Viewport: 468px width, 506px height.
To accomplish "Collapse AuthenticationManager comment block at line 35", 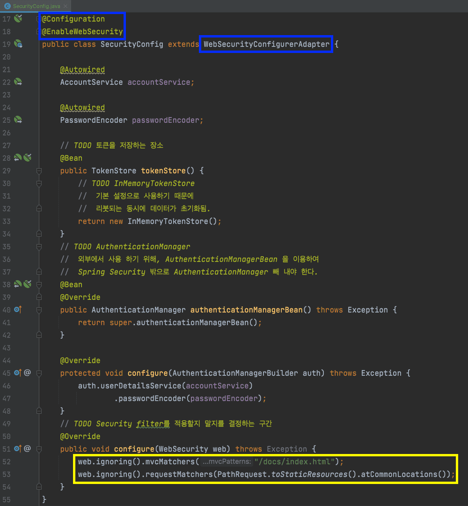I will [x=39, y=246].
